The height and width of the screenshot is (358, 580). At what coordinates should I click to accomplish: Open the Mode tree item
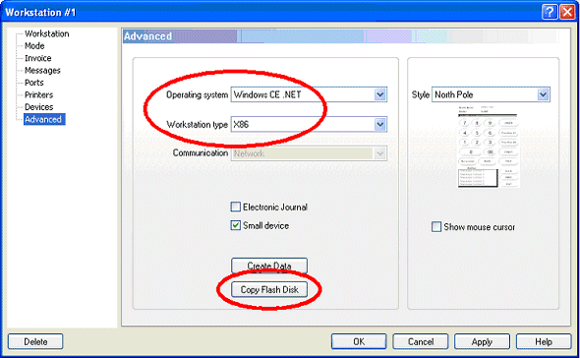coord(34,46)
